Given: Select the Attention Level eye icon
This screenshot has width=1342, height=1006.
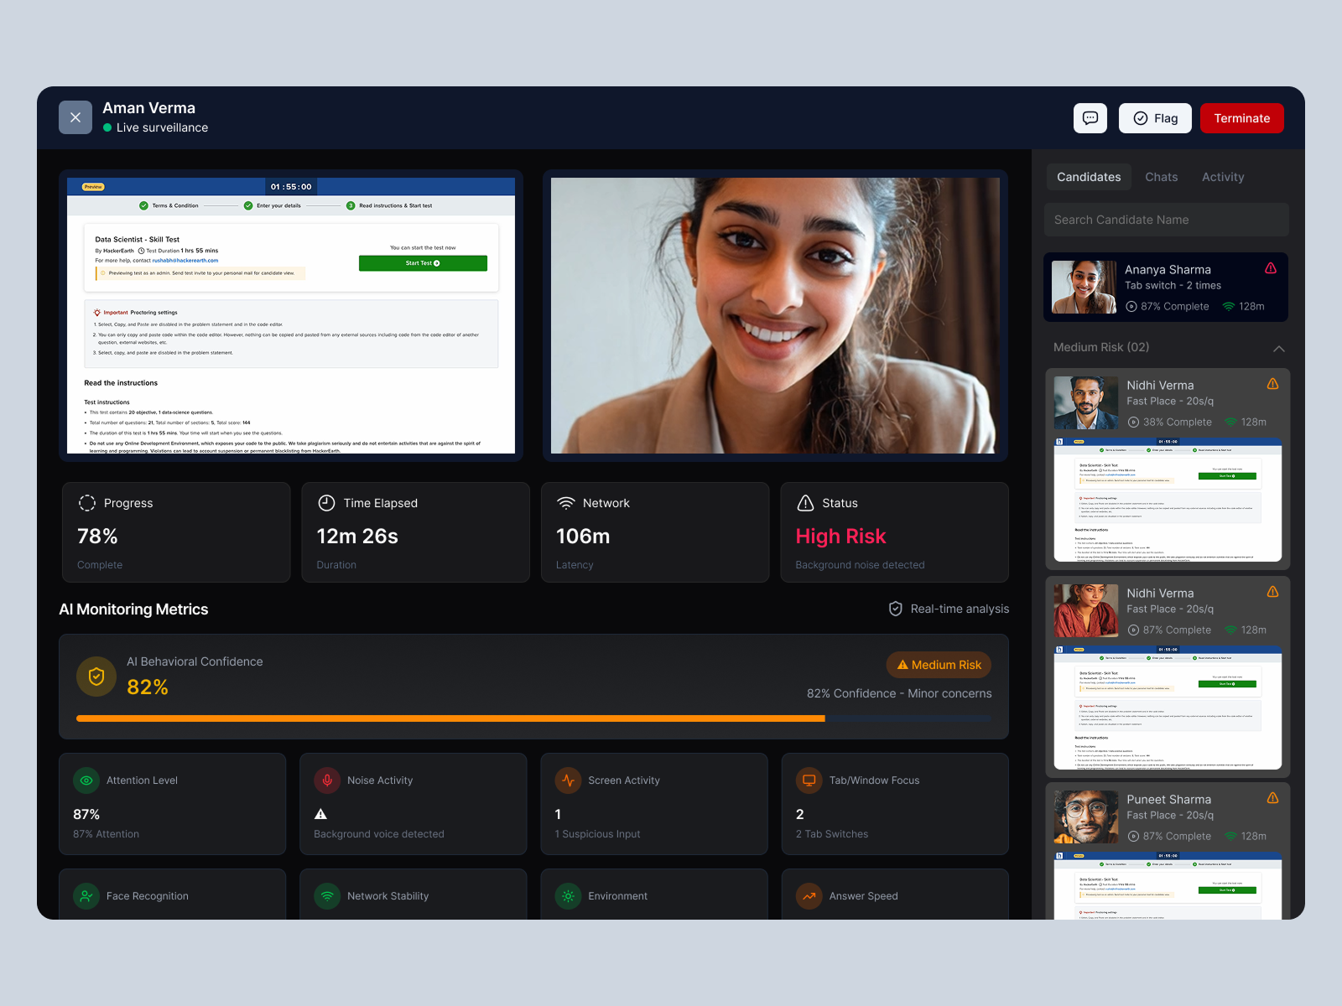Looking at the screenshot, I should click(86, 780).
